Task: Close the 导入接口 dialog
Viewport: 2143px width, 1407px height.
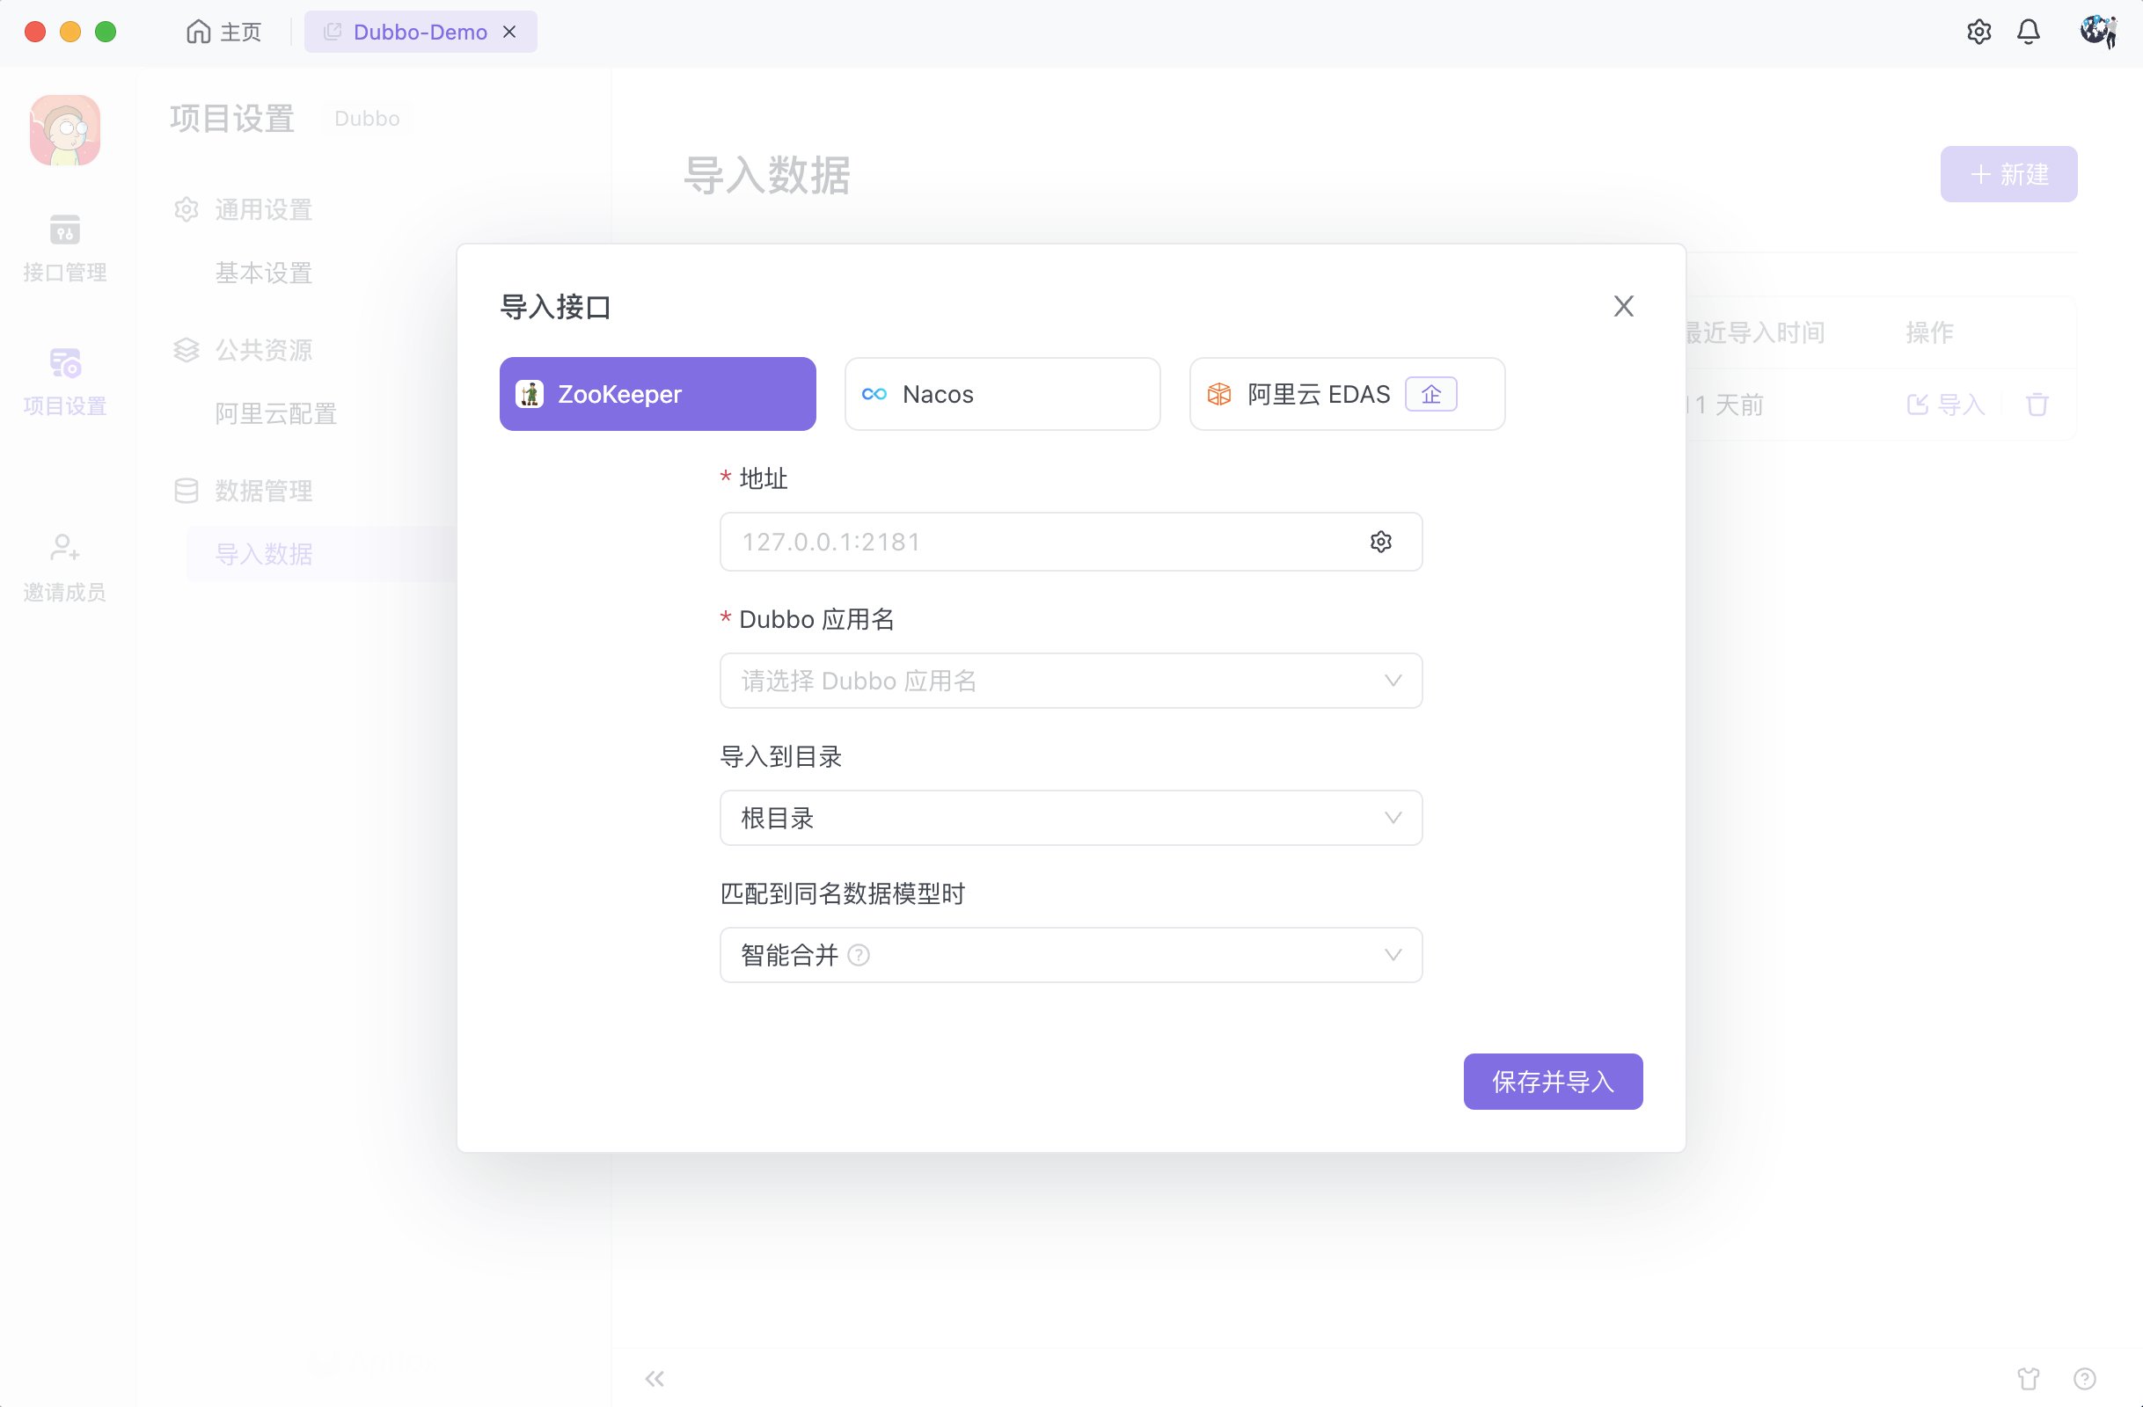Action: 1622,307
